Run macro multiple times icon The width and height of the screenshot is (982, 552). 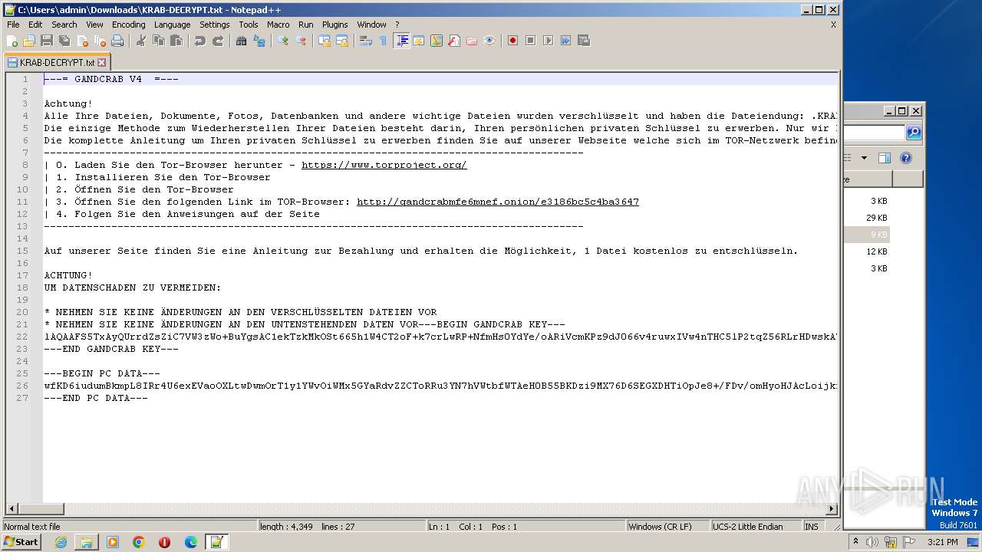pyautogui.click(x=566, y=41)
